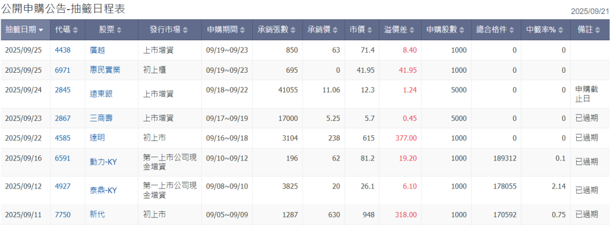Sort table by 申購期間 column

226,30
